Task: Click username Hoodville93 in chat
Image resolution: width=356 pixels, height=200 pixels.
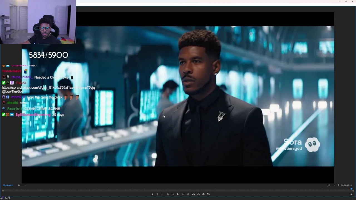Action: (12, 71)
